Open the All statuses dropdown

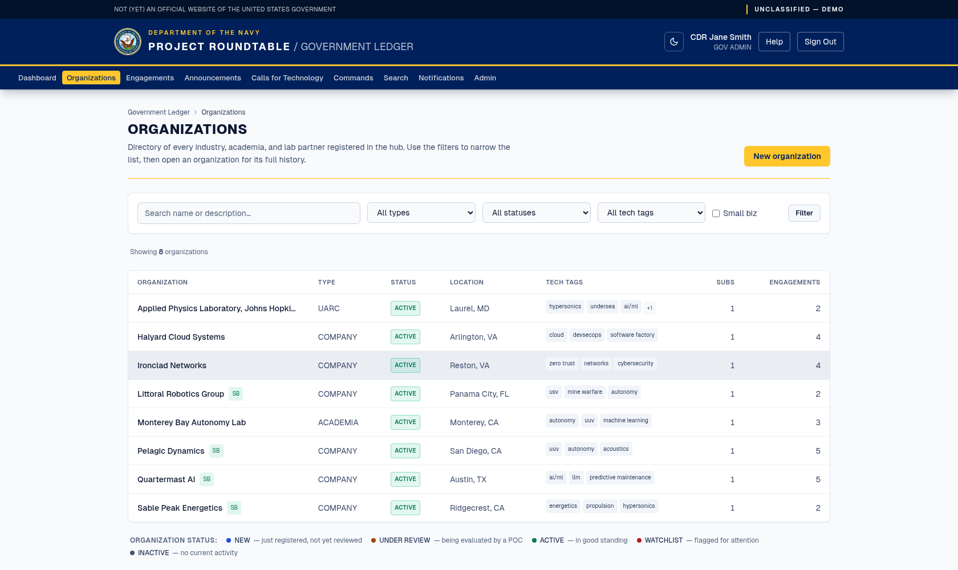point(537,213)
